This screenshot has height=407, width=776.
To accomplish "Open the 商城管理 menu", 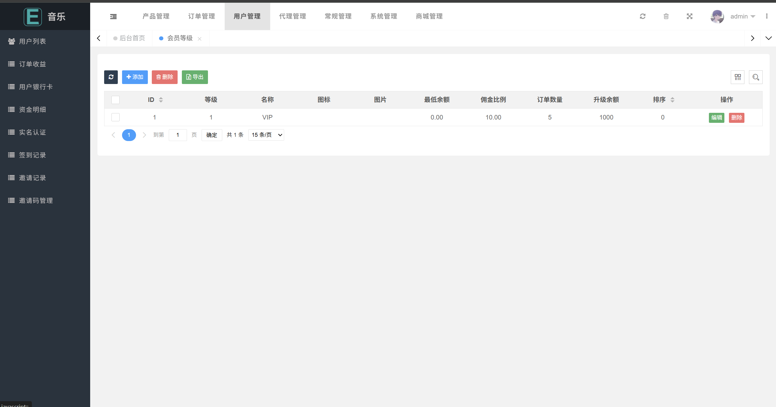I will click(429, 16).
